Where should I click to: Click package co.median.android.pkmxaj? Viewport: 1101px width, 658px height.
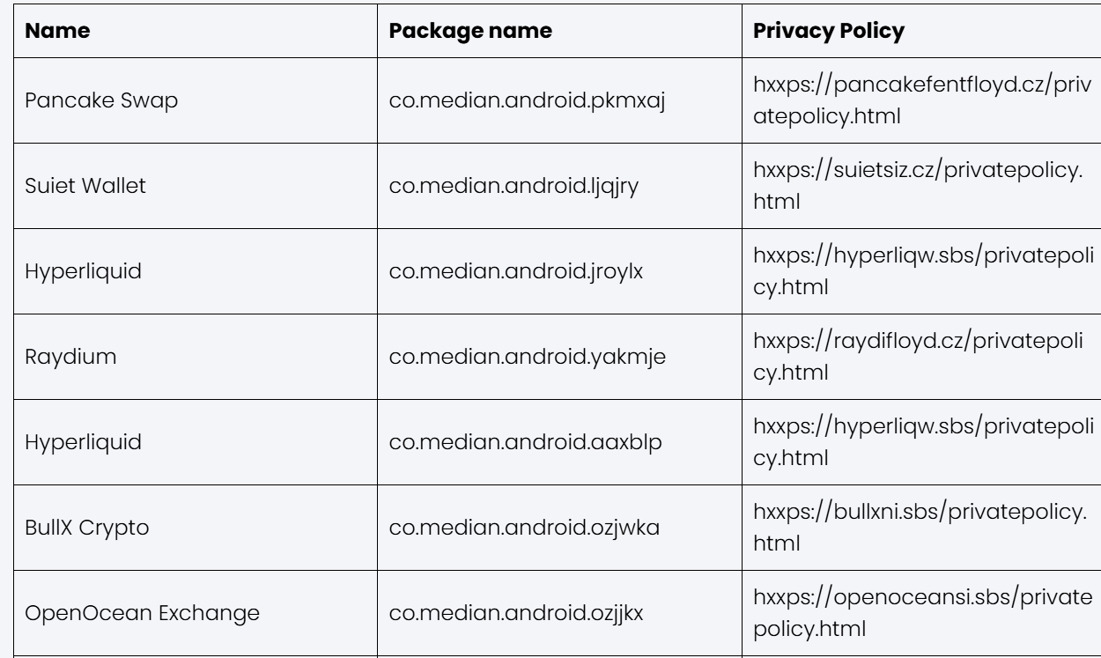528,100
